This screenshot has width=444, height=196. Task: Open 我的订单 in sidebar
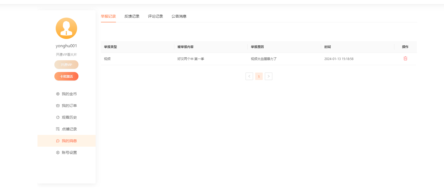click(x=66, y=106)
